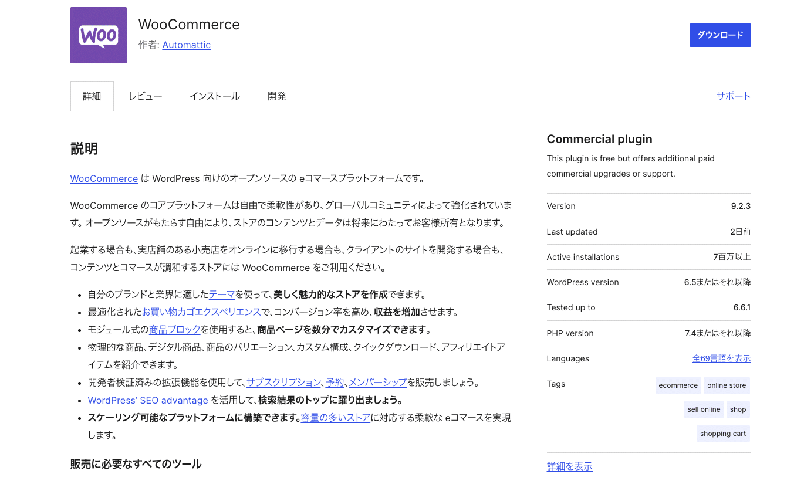This screenshot has width=804, height=484.
Task: Expand details with 詳細を表示 link
Action: [x=570, y=466]
